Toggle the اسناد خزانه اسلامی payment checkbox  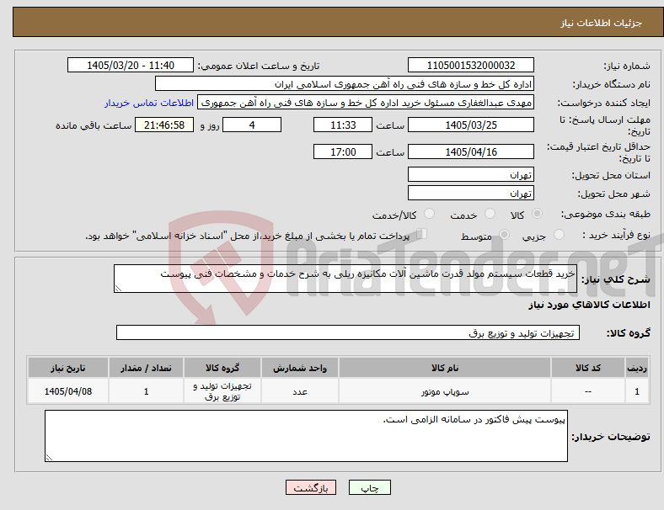click(422, 234)
